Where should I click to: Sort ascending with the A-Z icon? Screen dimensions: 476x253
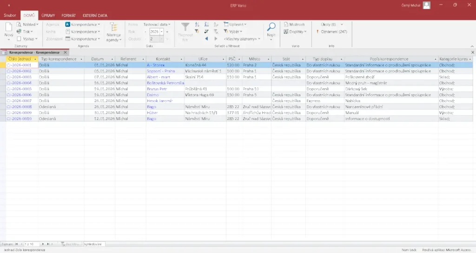(197, 24)
